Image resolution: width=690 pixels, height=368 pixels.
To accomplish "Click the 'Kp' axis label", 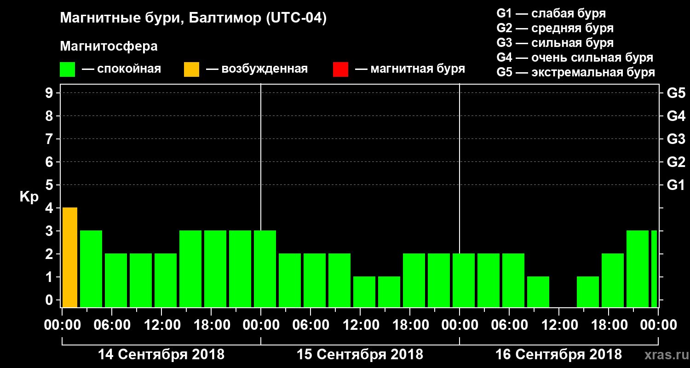I will (29, 197).
